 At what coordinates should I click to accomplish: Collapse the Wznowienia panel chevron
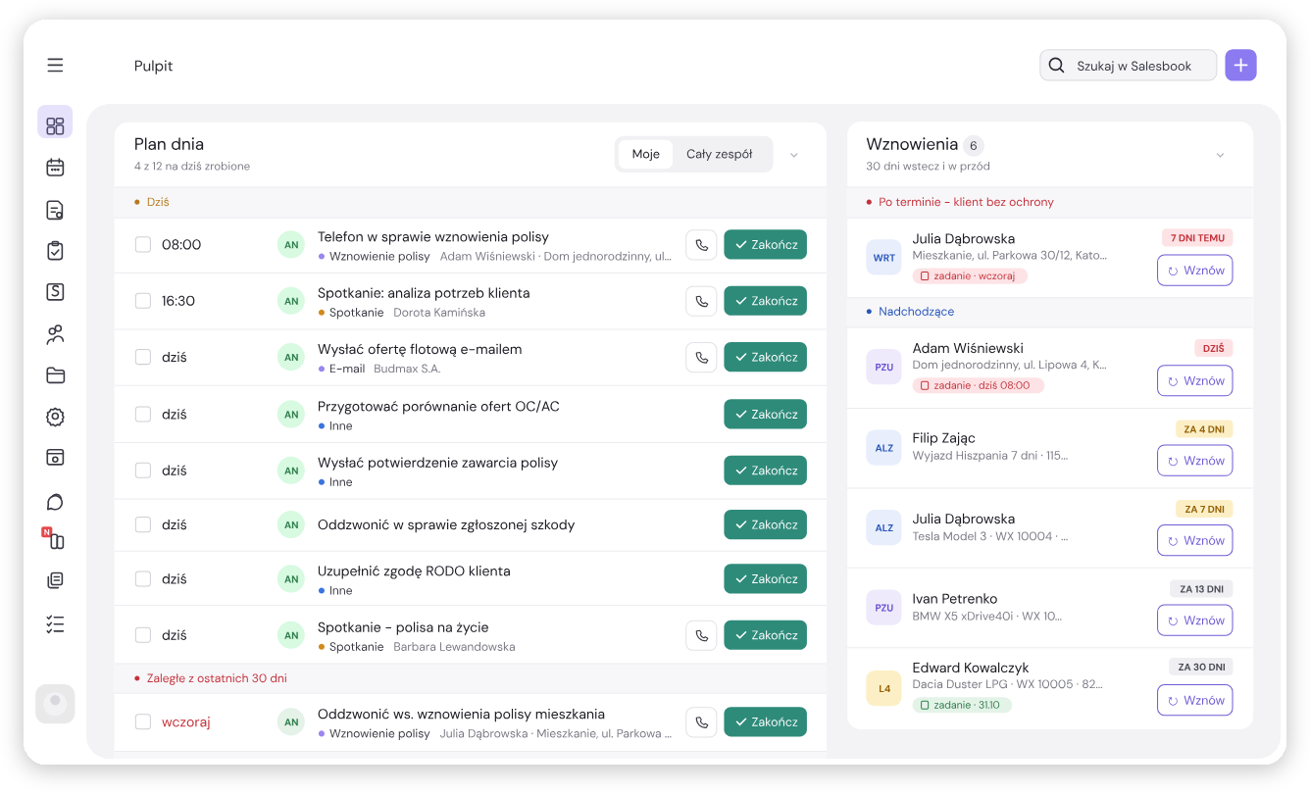coord(1221,155)
